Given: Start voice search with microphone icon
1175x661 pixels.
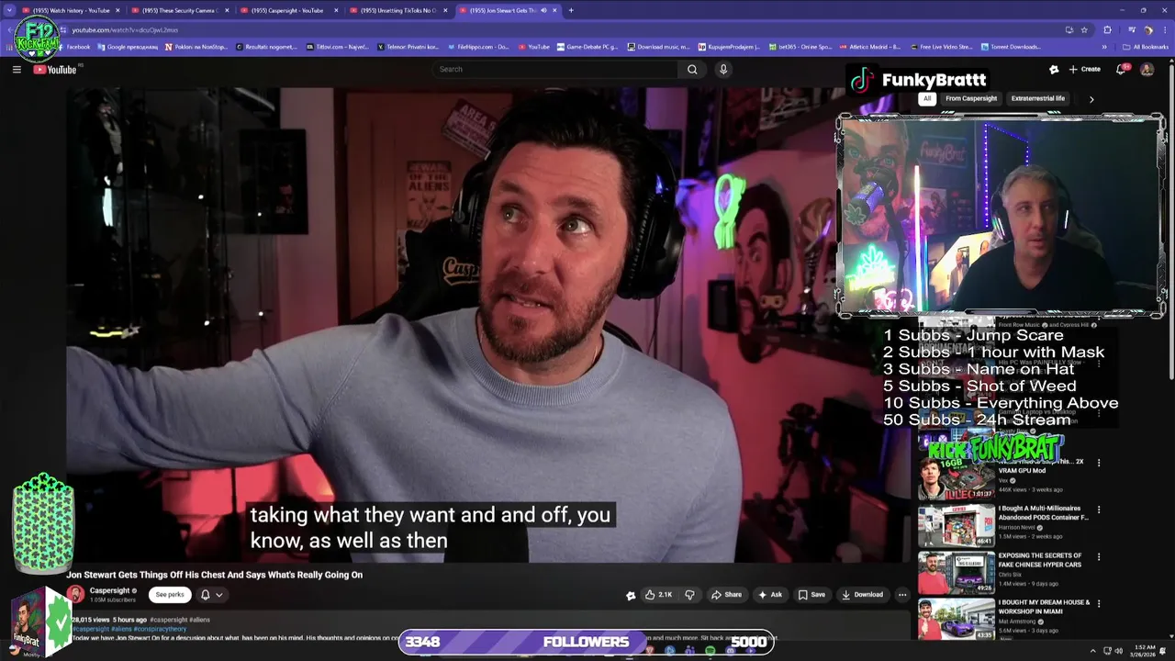Looking at the screenshot, I should (x=723, y=69).
